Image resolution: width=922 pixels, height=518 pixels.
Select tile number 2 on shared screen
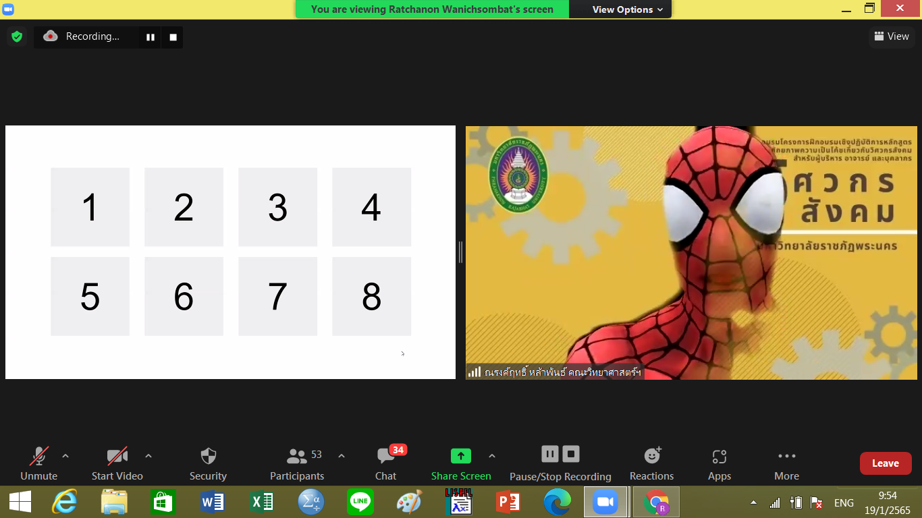[x=184, y=207]
